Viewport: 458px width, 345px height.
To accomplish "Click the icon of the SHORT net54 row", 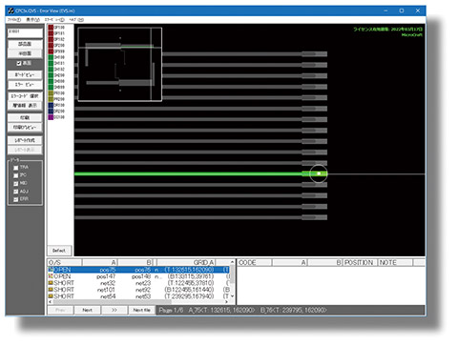I will tap(51, 296).
